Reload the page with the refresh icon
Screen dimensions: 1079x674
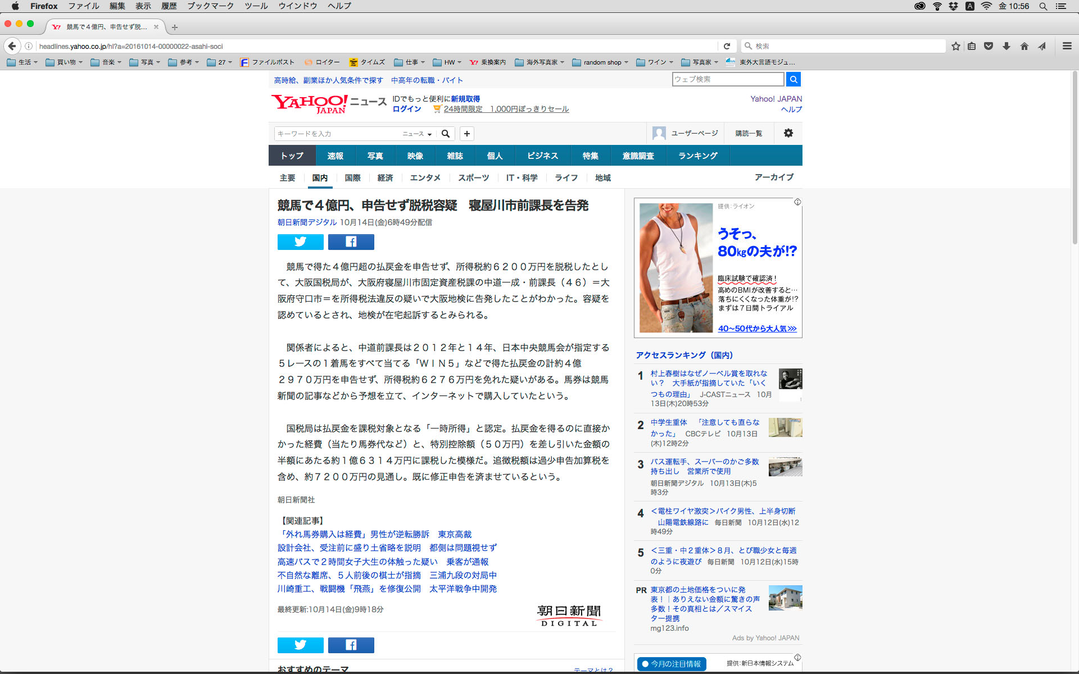(727, 46)
